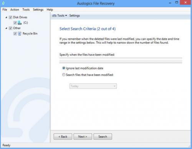
Task: Click the Search button
Action: point(103,137)
